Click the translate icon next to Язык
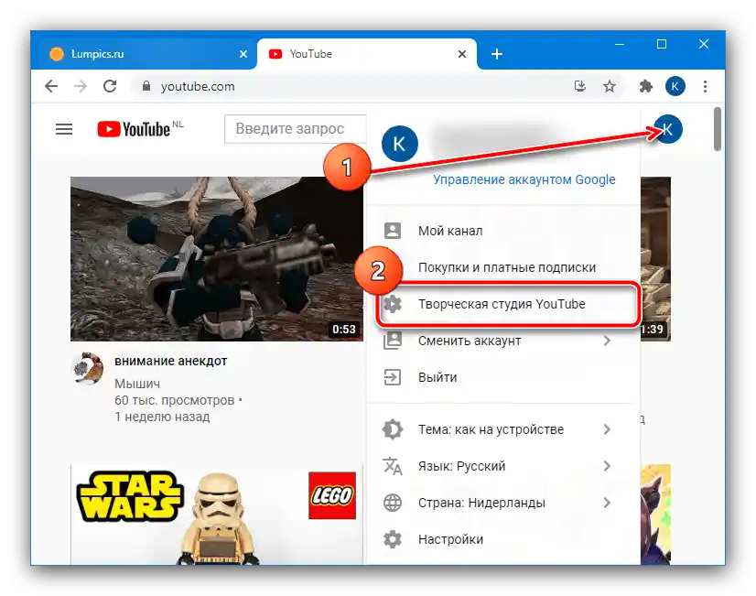This screenshot has height=596, width=756. [x=393, y=466]
